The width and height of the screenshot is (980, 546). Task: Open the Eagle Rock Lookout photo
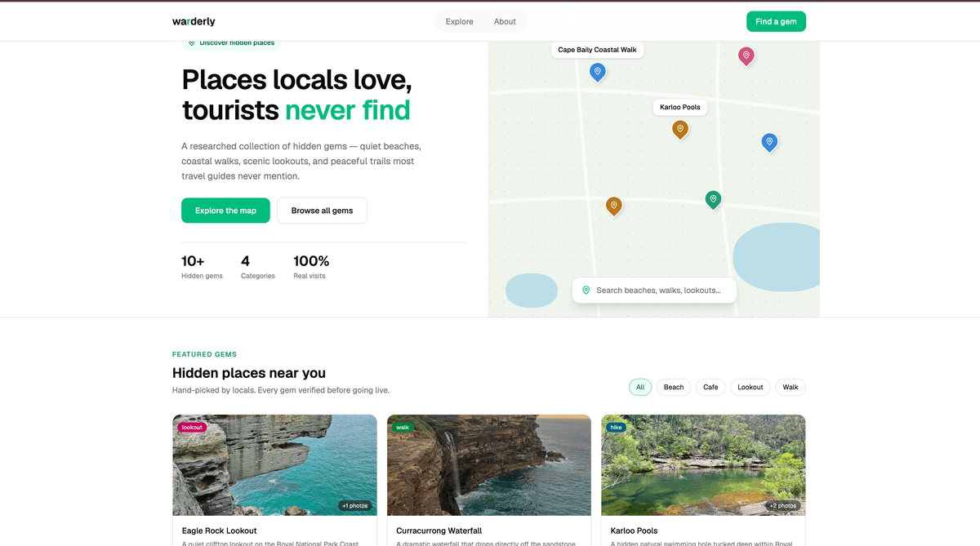click(x=274, y=465)
